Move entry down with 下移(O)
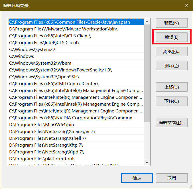 [172, 101]
